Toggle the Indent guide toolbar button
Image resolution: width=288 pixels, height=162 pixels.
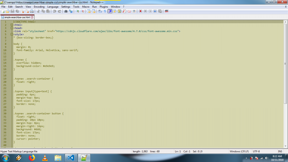coord(110,11)
